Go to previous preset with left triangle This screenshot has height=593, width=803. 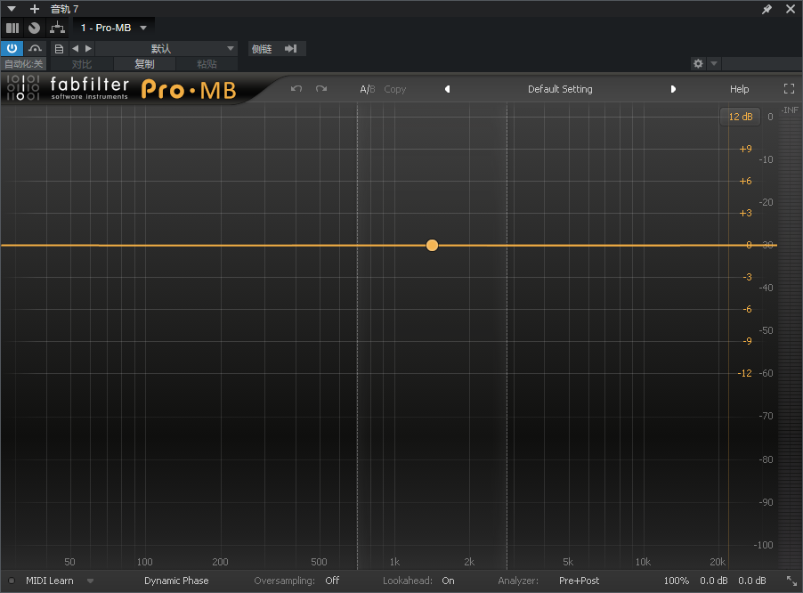pyautogui.click(x=76, y=49)
